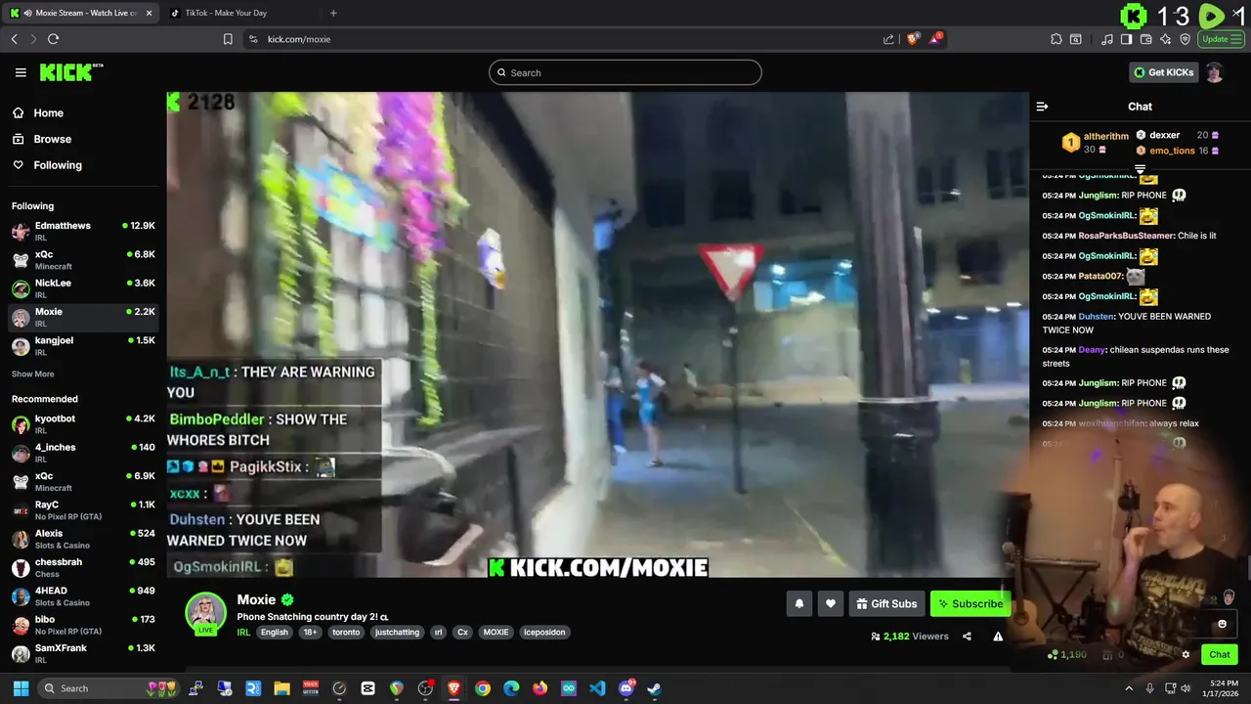Screen dimensions: 1251x704
Task: Open the Brave Wallet icon
Action: [x=1146, y=39]
